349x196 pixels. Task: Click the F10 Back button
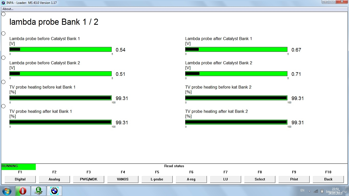pos(328,179)
